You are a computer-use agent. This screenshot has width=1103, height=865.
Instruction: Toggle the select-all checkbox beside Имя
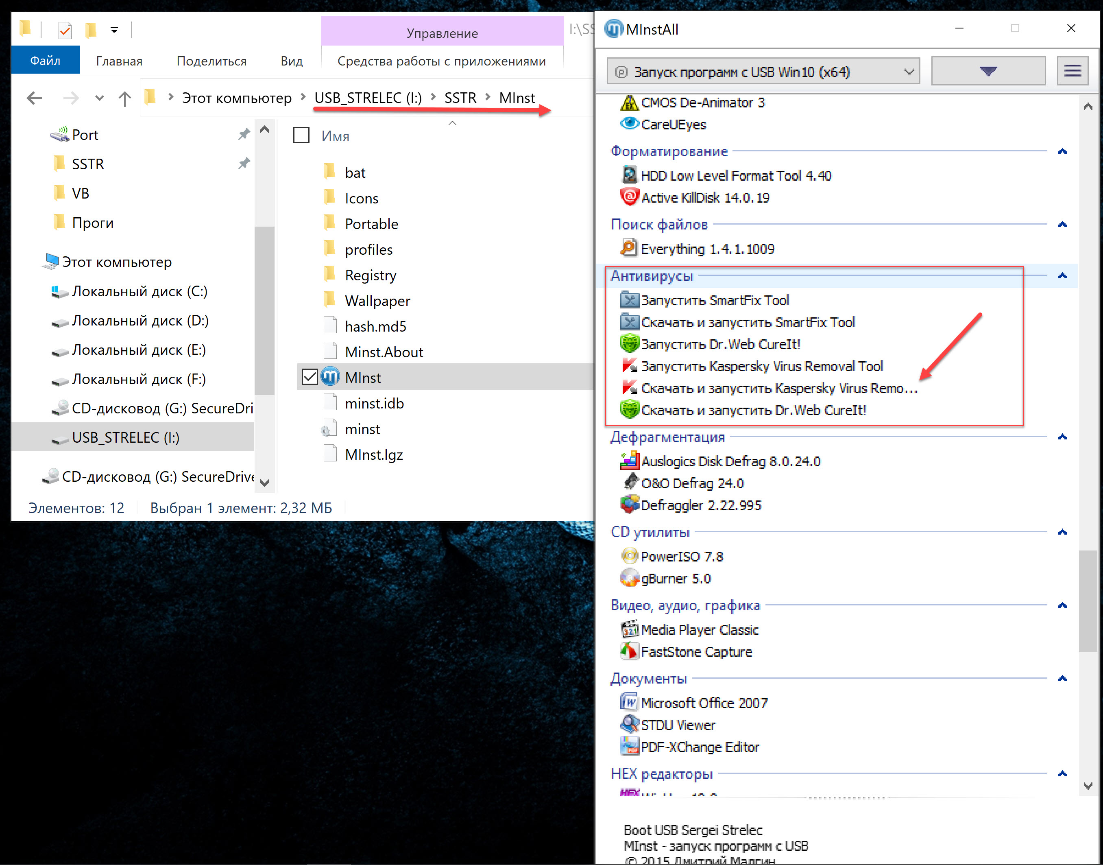(x=301, y=135)
